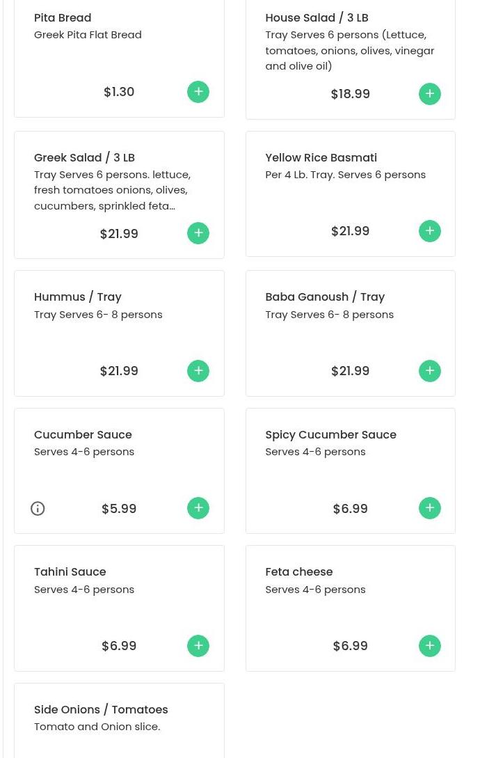This screenshot has width=480, height=758.
Task: Select the Hummus / Tray title
Action: click(77, 297)
